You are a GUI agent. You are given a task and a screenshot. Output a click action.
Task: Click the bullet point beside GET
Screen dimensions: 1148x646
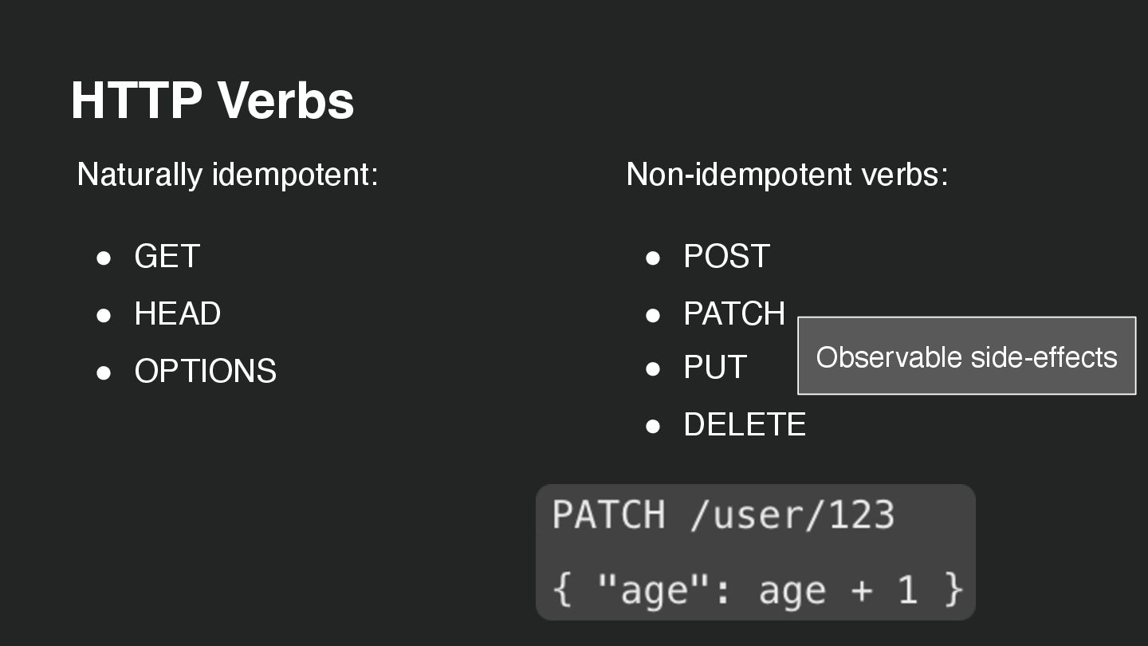point(104,258)
